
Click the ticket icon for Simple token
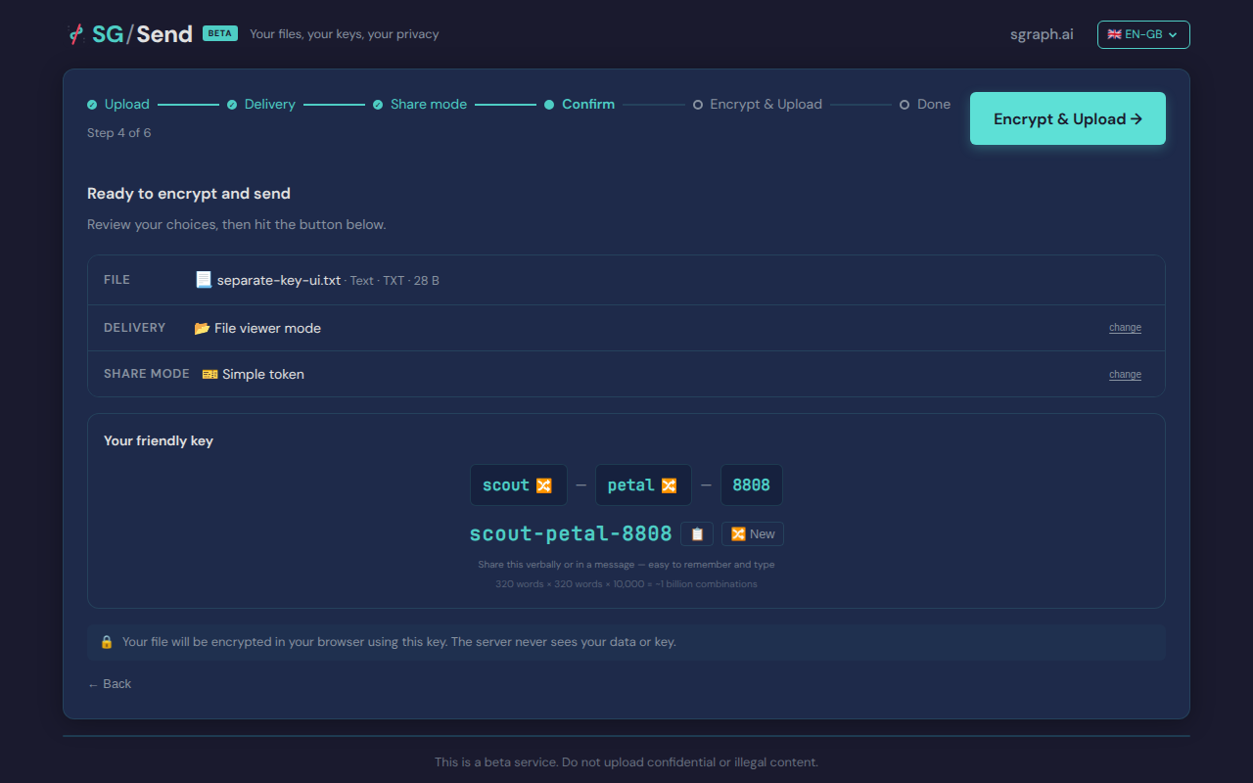209,374
